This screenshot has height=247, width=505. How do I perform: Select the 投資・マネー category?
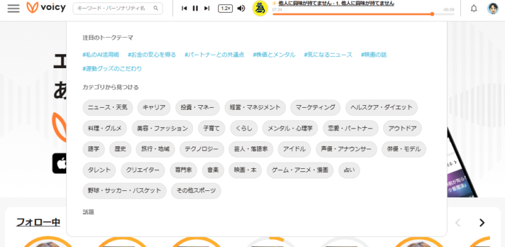click(x=198, y=107)
